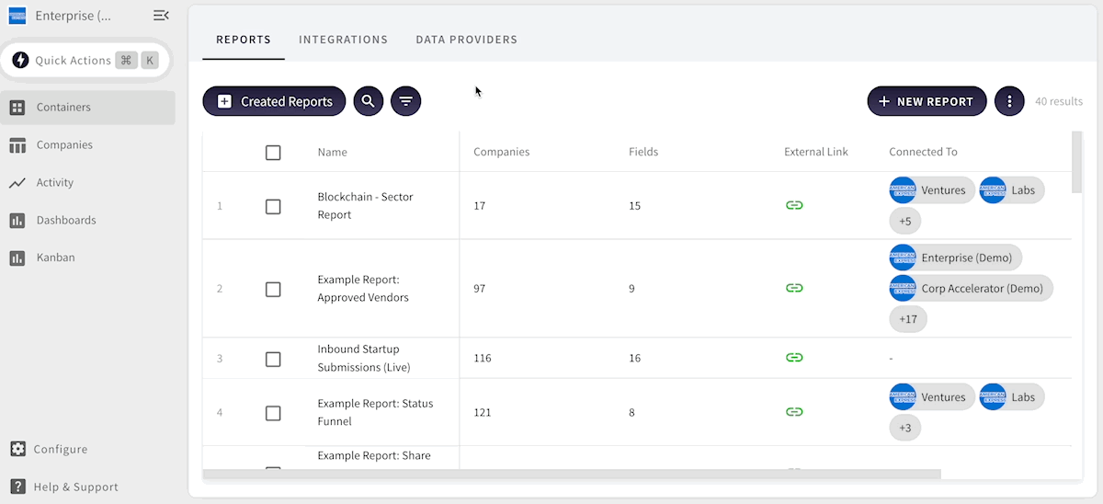This screenshot has width=1103, height=504.
Task: Click the horizontal scrollbar below the table
Action: click(572, 475)
